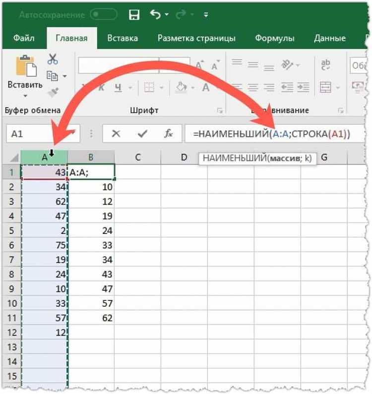Image resolution: width=372 pixels, height=394 pixels.
Task: Toggle underline Ч formatting button
Action: (x=118, y=88)
